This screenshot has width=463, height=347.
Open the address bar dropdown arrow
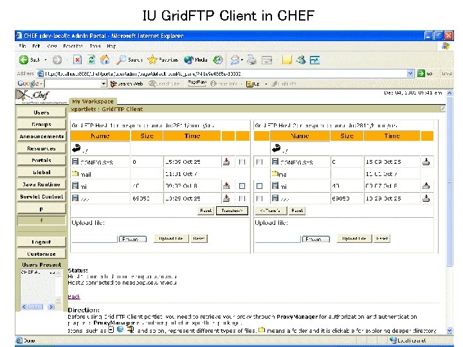[410, 73]
